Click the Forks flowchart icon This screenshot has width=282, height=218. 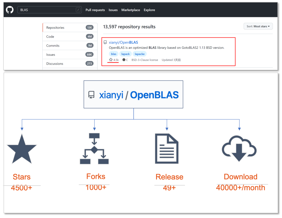(x=94, y=148)
